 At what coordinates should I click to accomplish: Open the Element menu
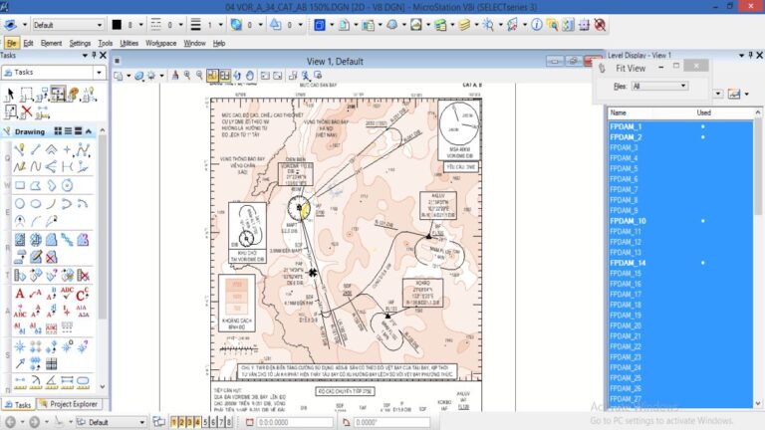[x=51, y=43]
